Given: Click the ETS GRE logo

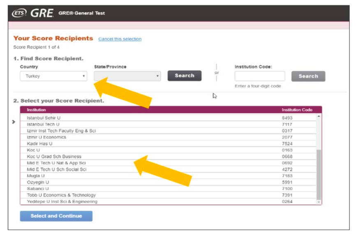Looking at the screenshot, I should (x=33, y=13).
